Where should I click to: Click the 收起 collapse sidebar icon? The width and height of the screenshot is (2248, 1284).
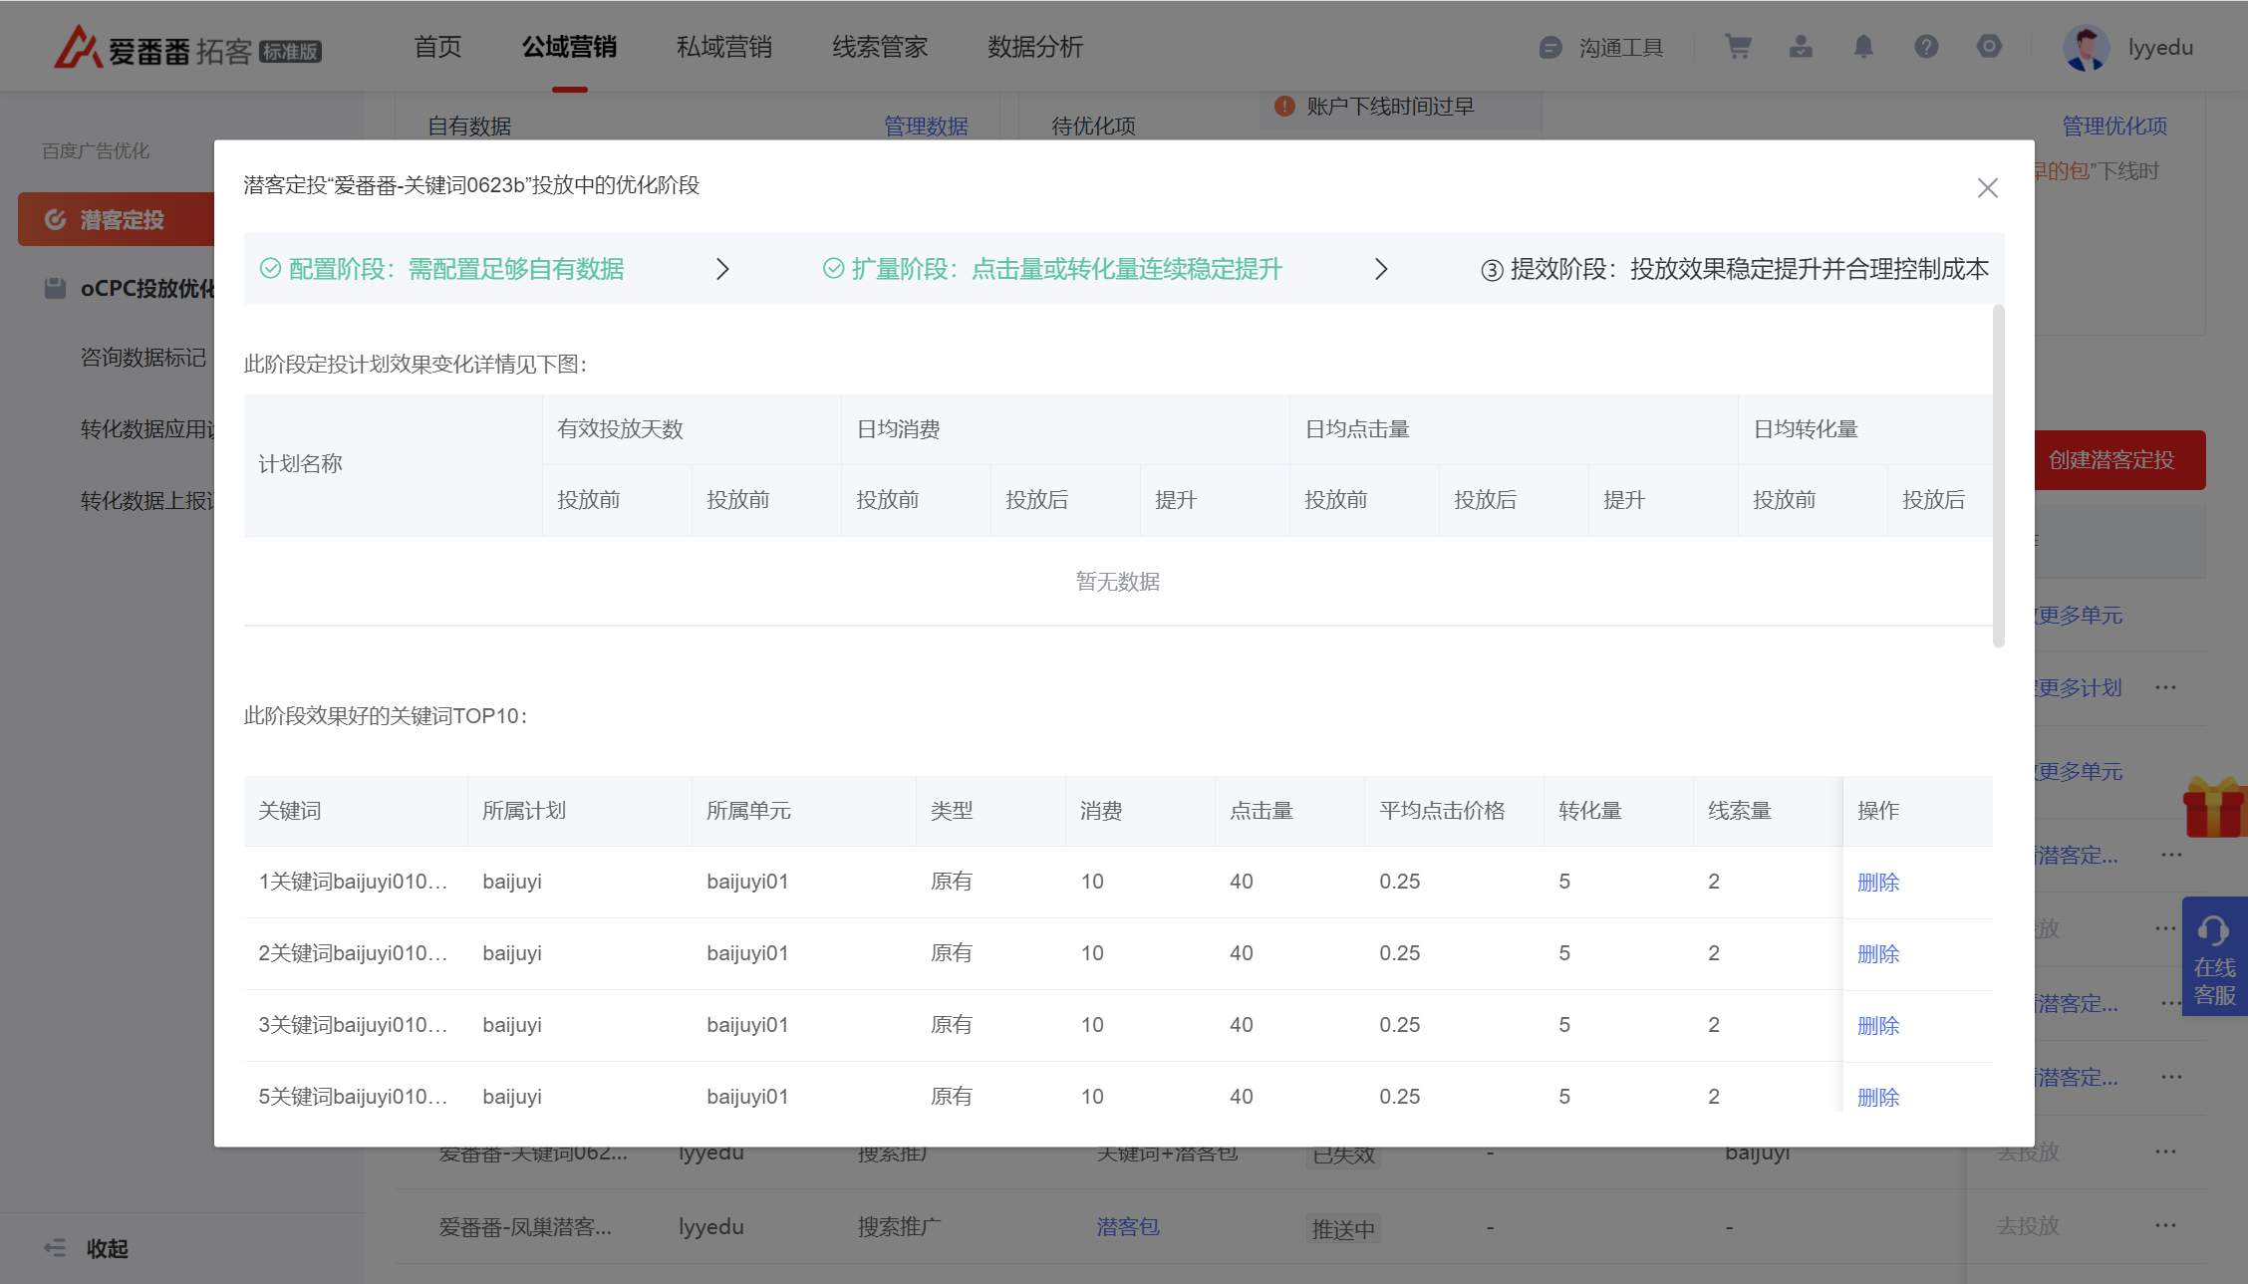(x=55, y=1248)
